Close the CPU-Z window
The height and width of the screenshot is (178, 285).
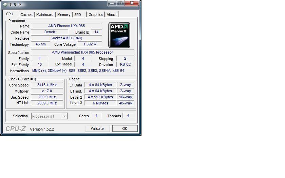point(132,3)
